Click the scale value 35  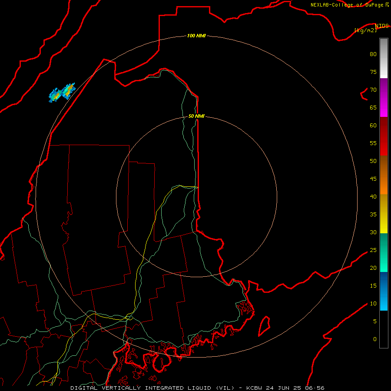click(373, 215)
